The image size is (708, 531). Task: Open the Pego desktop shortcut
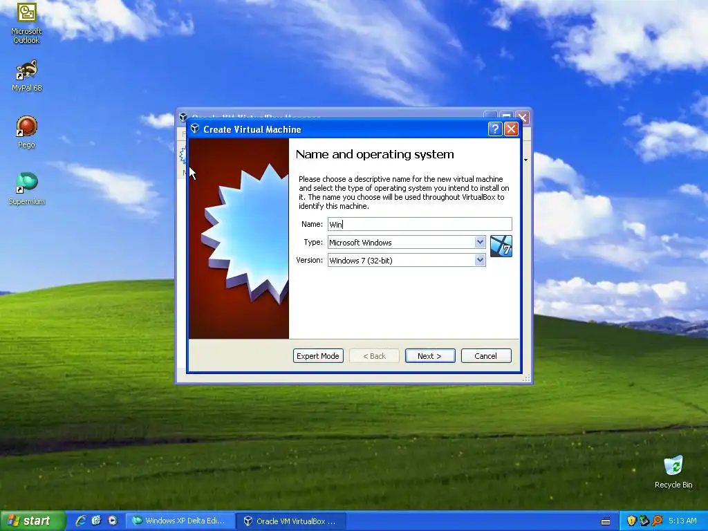pyautogui.click(x=26, y=132)
